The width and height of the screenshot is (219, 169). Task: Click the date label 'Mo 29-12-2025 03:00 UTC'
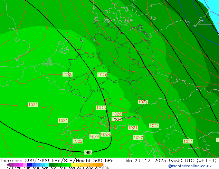tap(160, 161)
